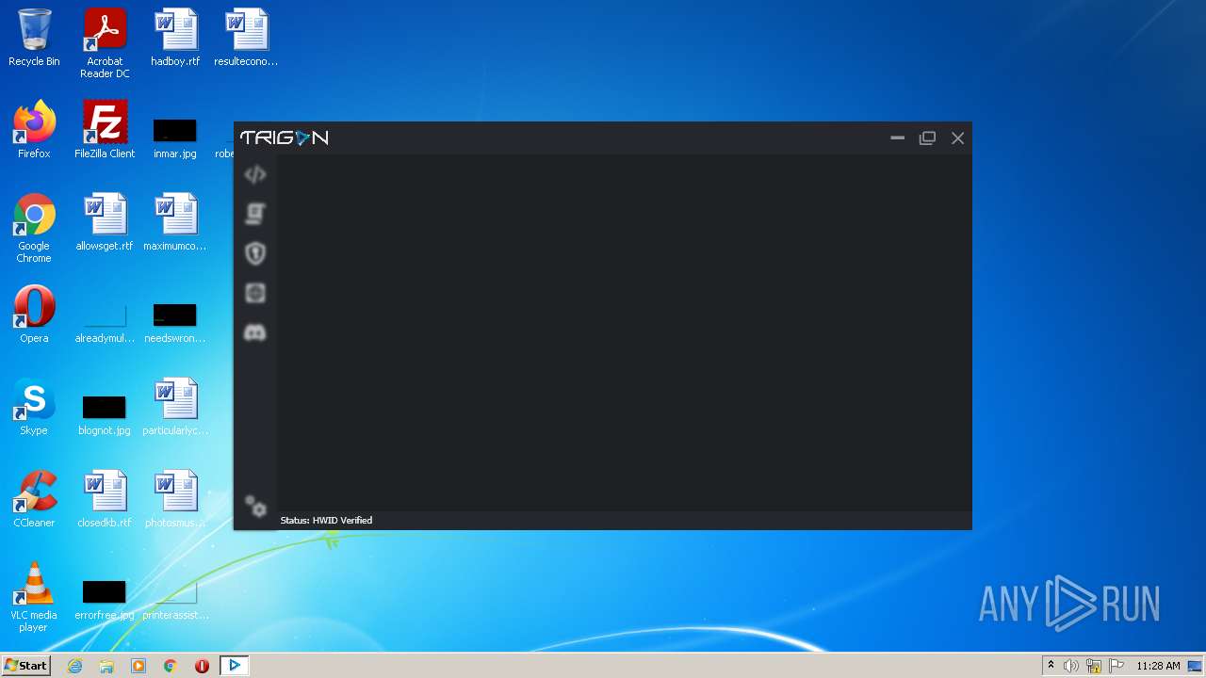Minimize the Trigon window
Image resolution: width=1206 pixels, height=678 pixels.
[x=897, y=138]
